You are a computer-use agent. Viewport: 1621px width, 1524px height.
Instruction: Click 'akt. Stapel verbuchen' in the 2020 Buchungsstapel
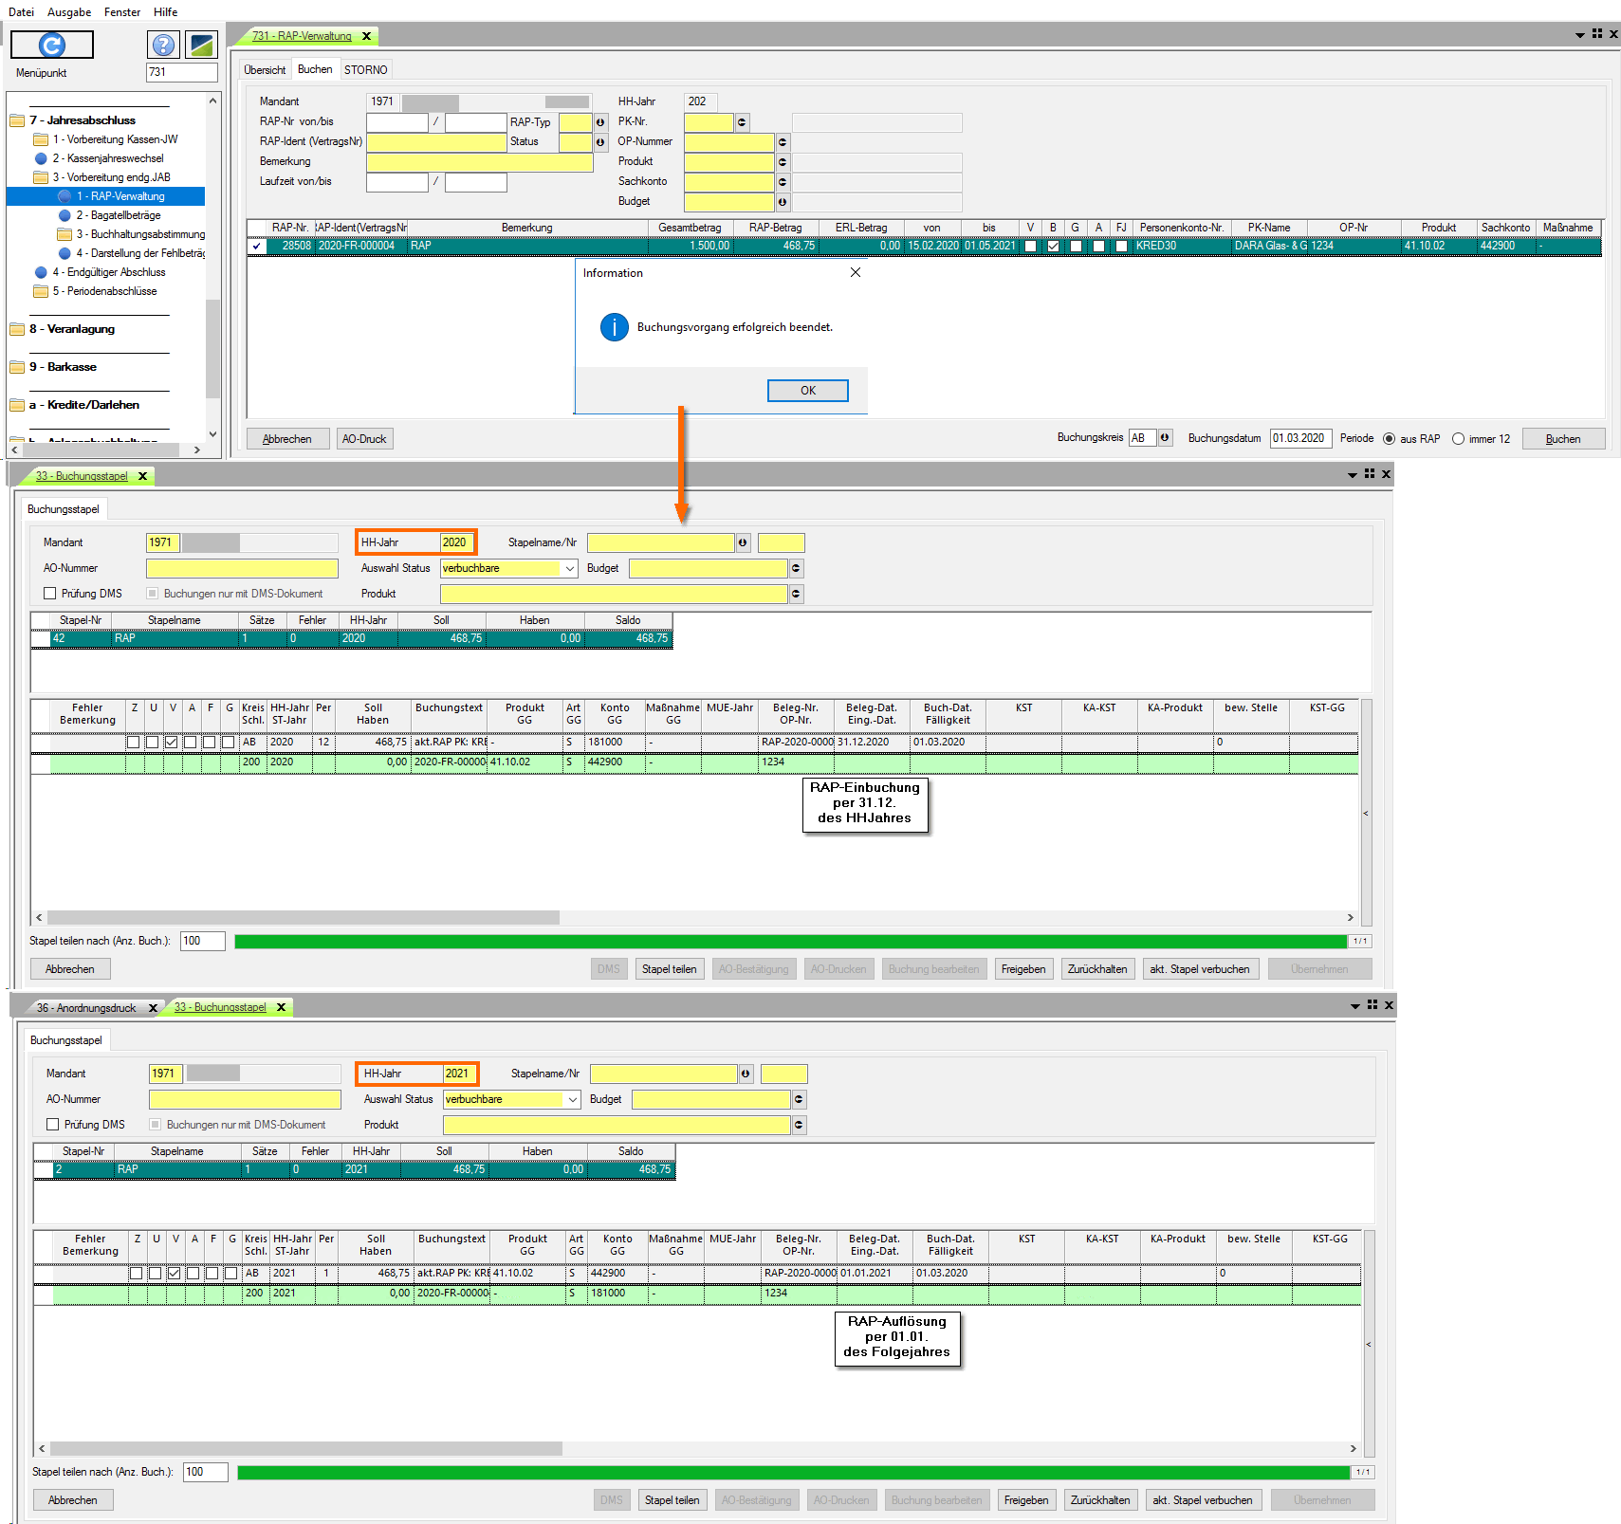tap(1200, 969)
